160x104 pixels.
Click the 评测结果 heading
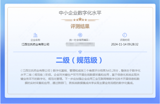[x=80, y=26]
